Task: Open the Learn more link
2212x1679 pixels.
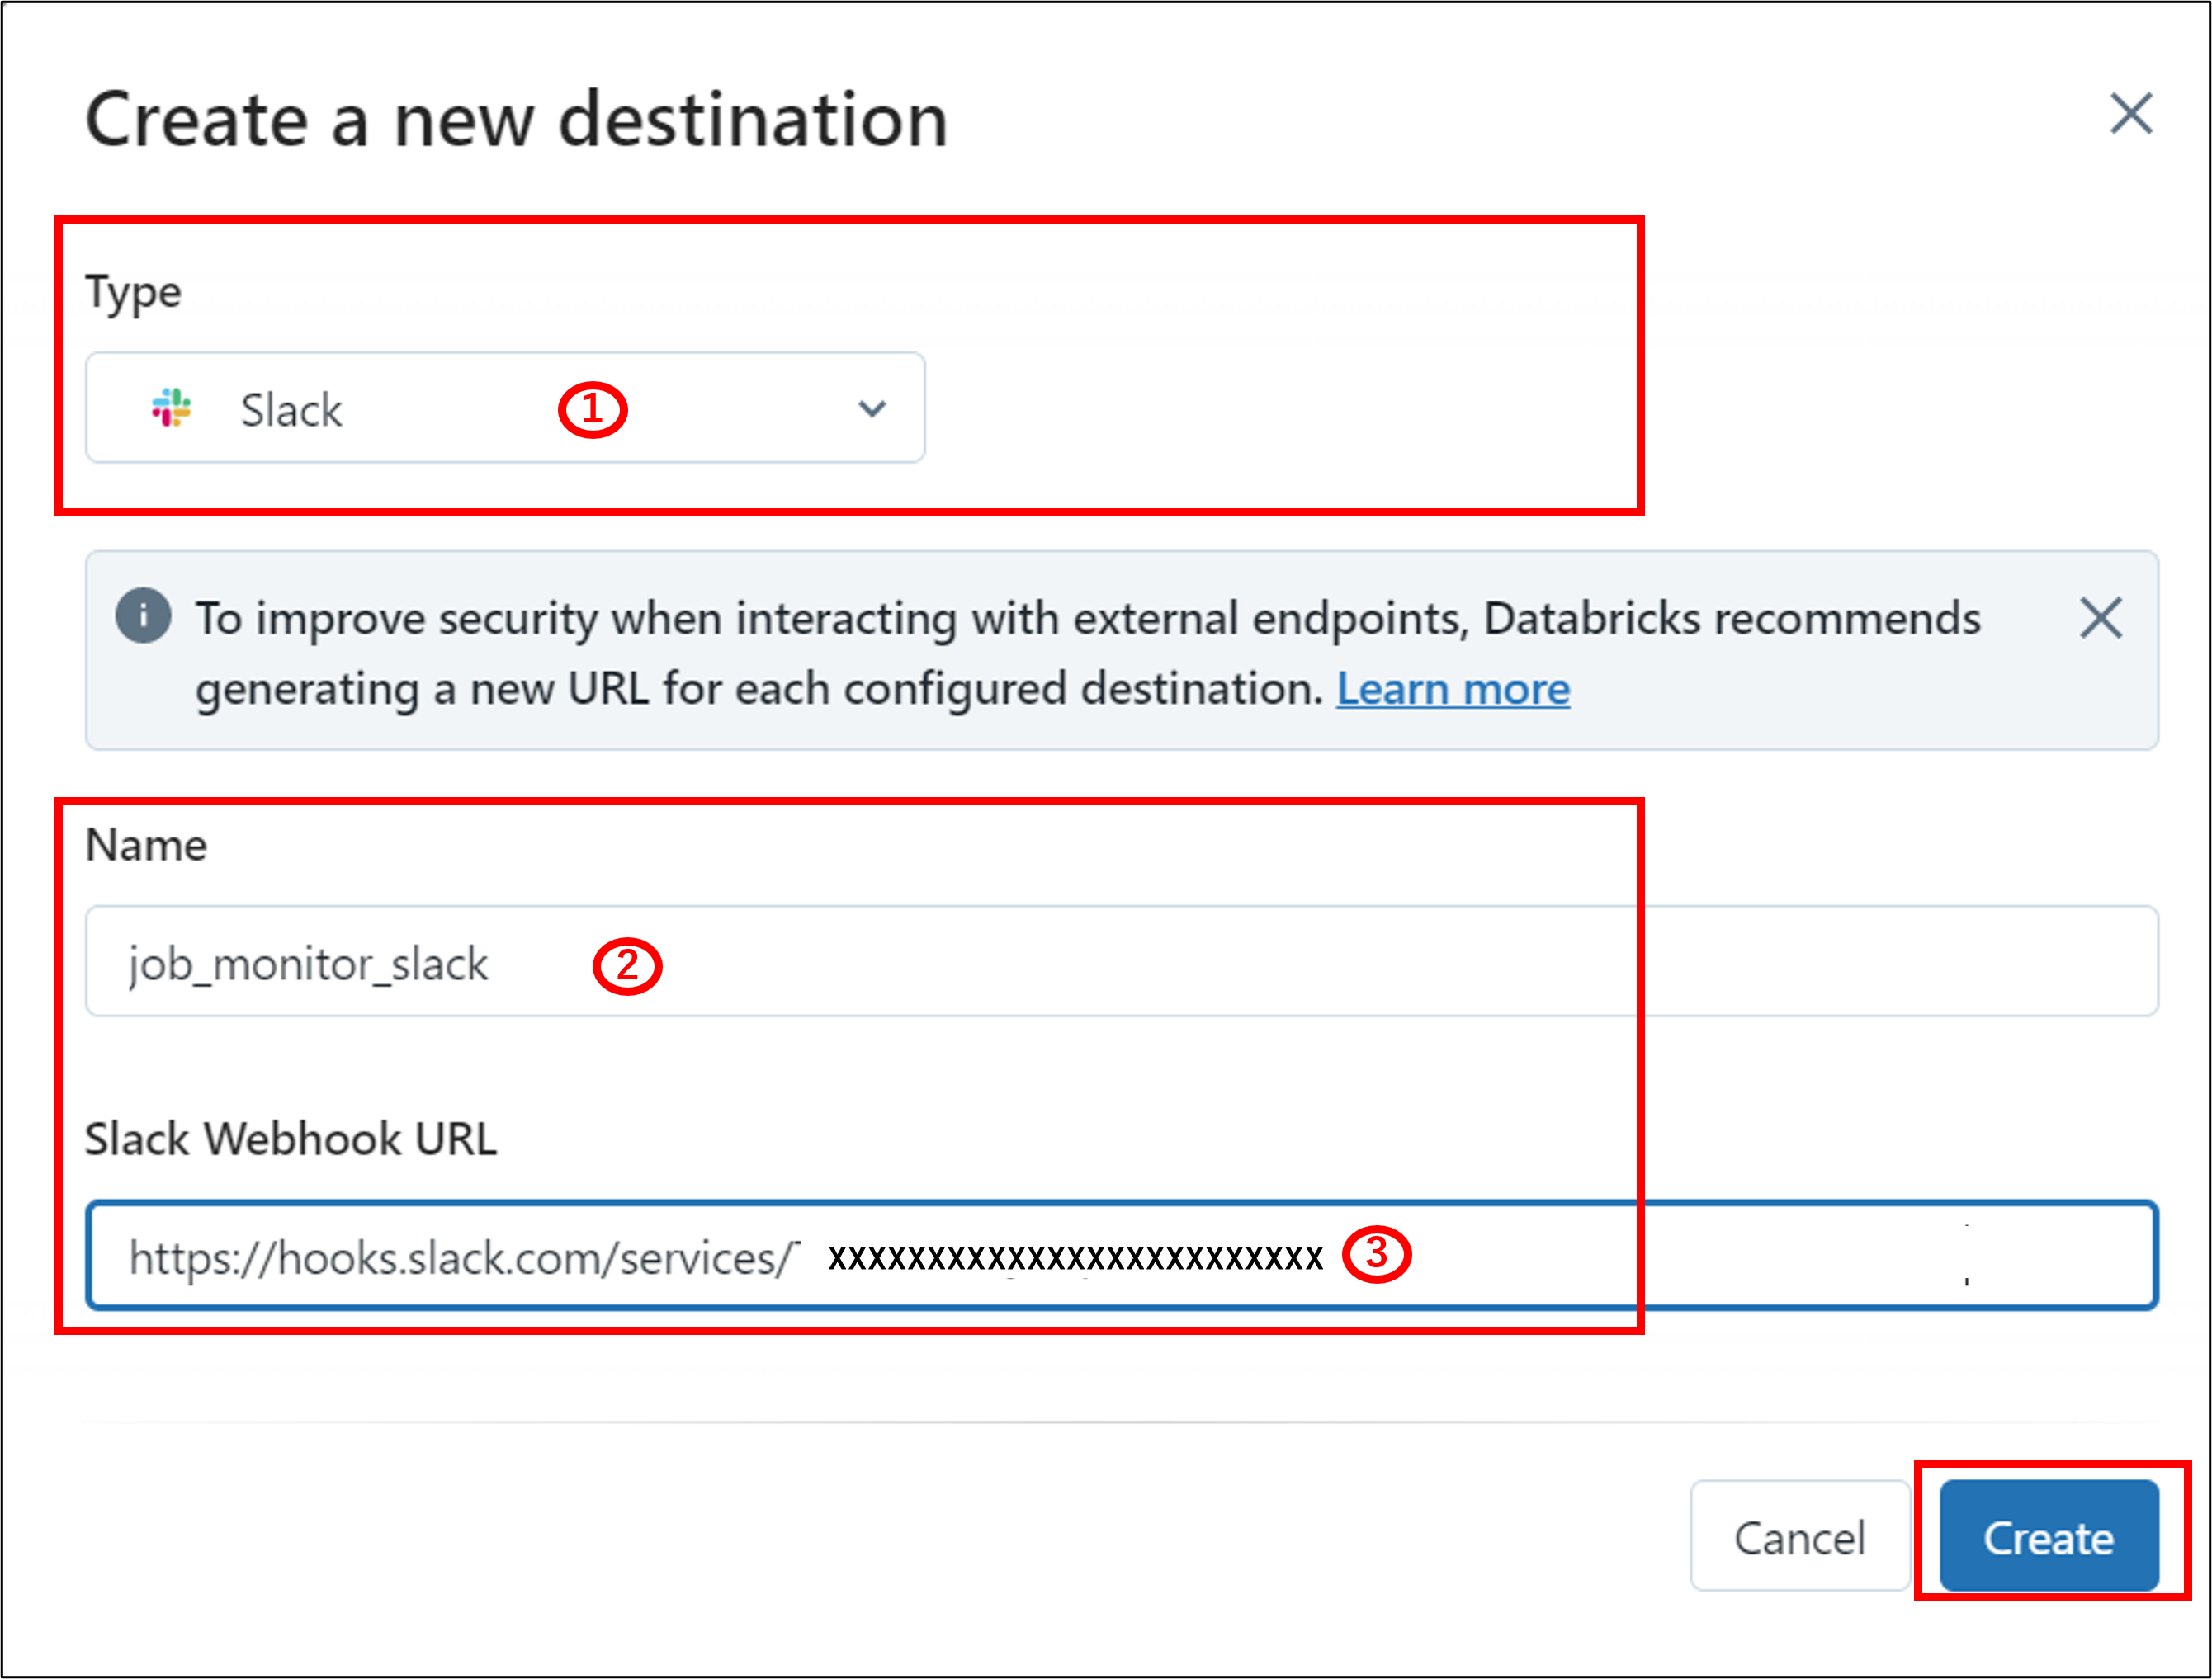Action: pyautogui.click(x=1453, y=690)
